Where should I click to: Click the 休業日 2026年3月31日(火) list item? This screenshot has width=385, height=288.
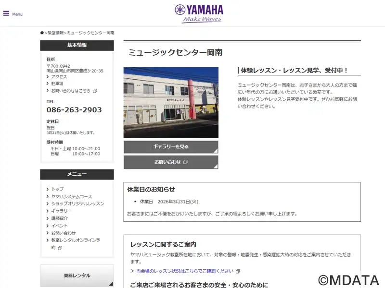click(x=169, y=202)
